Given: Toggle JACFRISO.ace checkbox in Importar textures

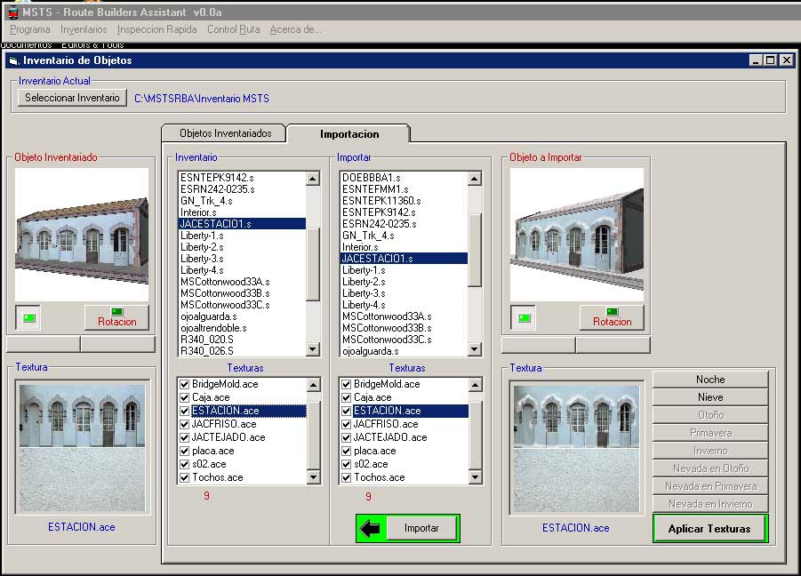Looking at the screenshot, I should click(x=347, y=424).
